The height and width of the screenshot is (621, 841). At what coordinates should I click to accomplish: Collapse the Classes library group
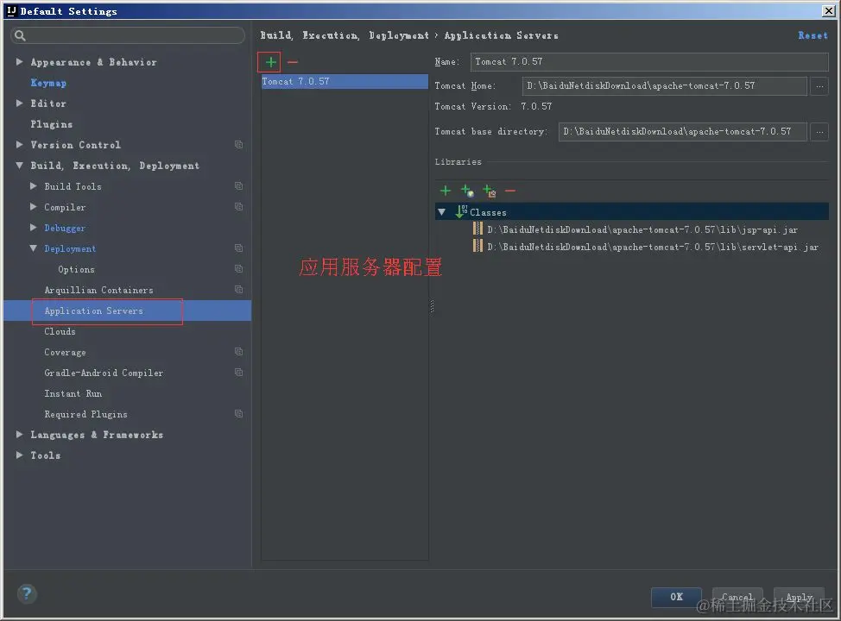point(441,212)
